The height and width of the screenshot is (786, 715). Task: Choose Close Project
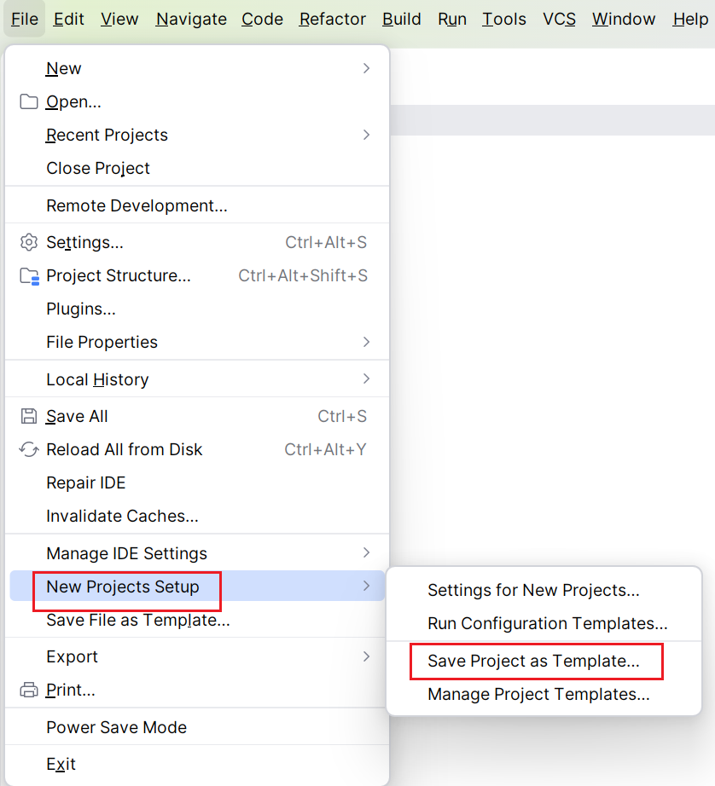point(98,169)
